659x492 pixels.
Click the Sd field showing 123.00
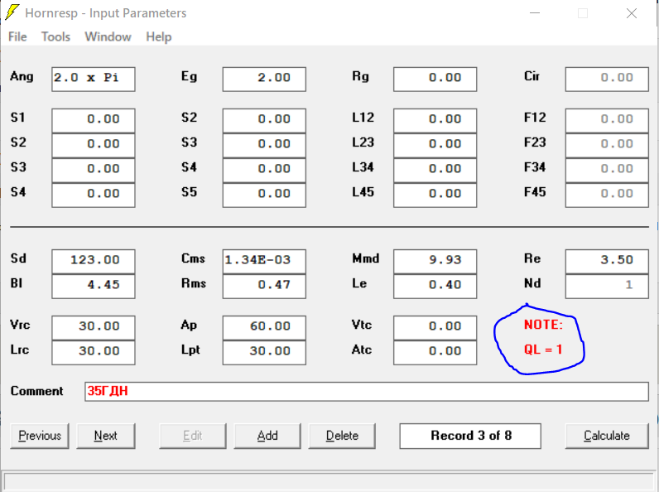94,262
